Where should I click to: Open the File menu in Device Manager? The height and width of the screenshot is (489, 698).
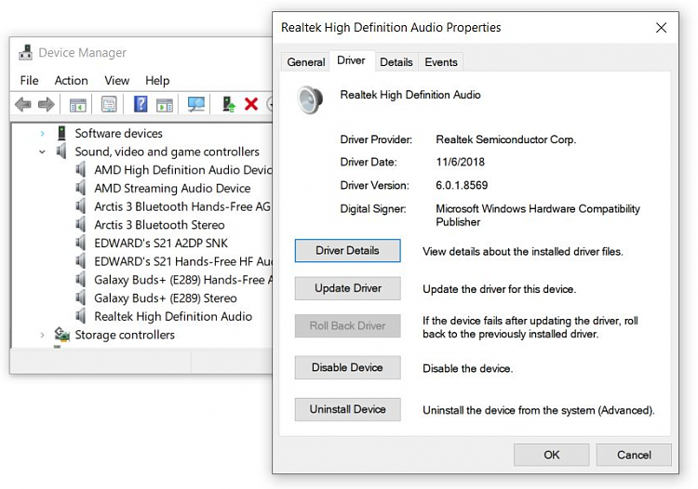[x=30, y=81]
